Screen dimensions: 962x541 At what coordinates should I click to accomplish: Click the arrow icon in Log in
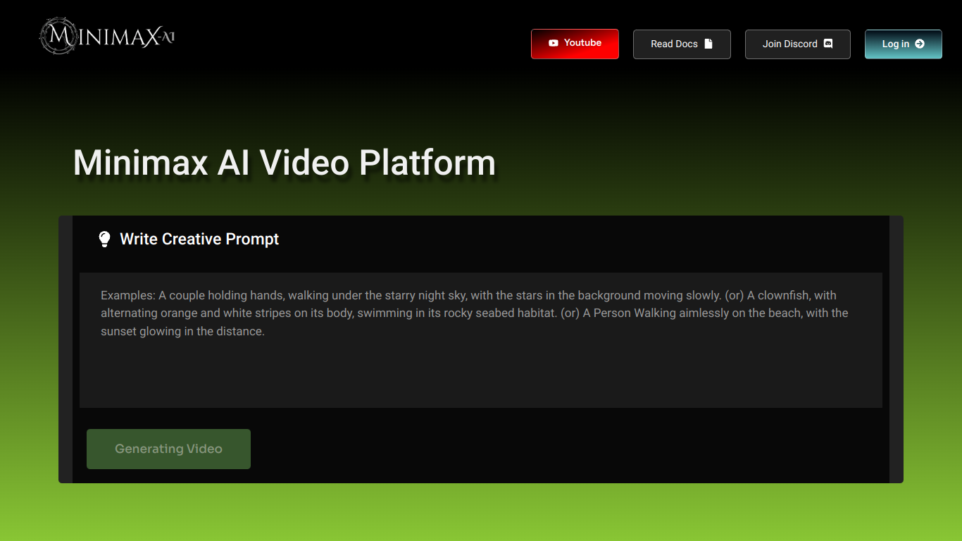(920, 44)
